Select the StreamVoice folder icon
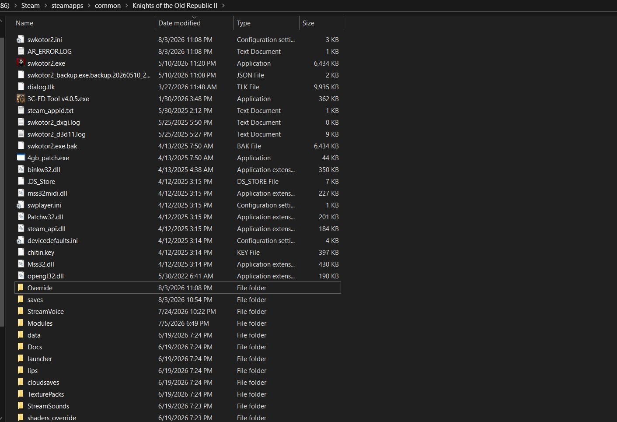This screenshot has width=617, height=422. (x=21, y=311)
